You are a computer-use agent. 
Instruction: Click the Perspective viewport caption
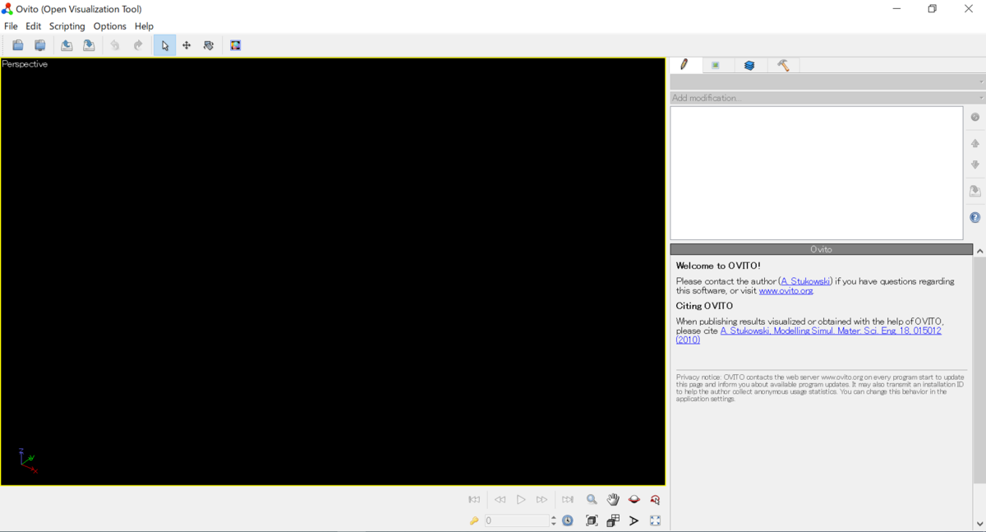click(25, 64)
